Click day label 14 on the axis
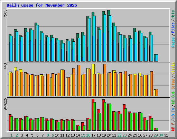 [78, 135]
